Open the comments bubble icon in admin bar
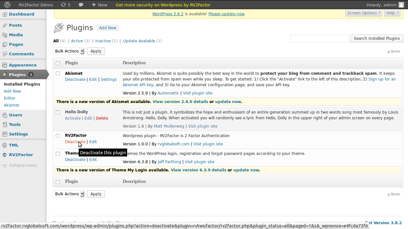This screenshot has height=229, width=408. tap(81, 5)
